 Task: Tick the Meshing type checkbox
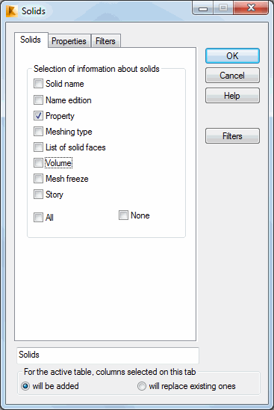pyautogui.click(x=38, y=131)
